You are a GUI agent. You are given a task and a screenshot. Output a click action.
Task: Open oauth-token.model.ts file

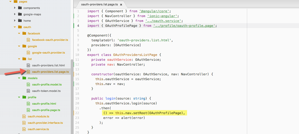tap(46, 91)
